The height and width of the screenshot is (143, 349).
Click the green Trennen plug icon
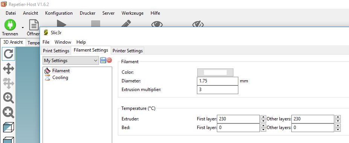coord(10,25)
